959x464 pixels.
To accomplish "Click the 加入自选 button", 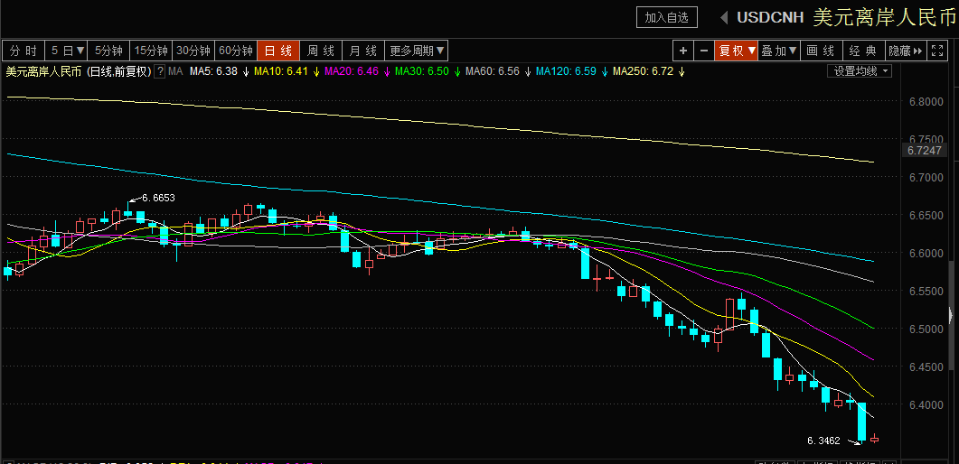I will (667, 17).
